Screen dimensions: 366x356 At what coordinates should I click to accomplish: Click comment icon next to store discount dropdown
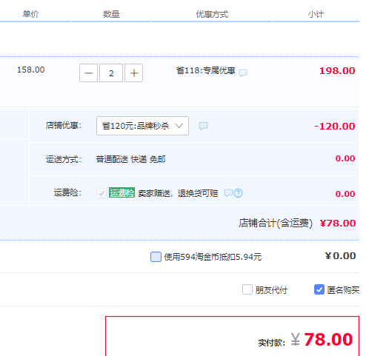point(203,126)
